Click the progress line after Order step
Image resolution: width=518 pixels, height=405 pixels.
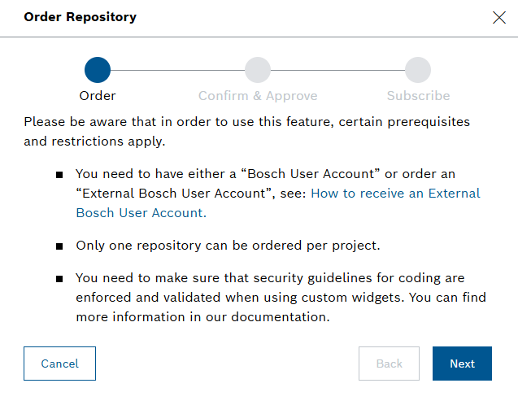177,70
